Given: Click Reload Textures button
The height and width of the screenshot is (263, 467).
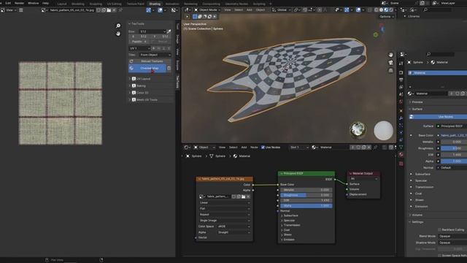Looking at the screenshot, I should pos(150,61).
